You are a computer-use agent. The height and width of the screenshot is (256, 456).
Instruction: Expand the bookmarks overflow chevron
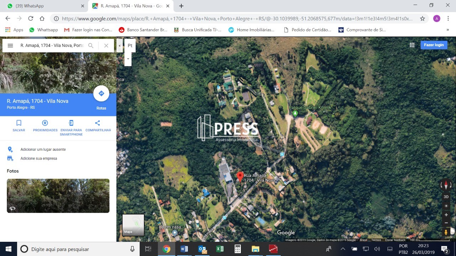[x=447, y=30]
